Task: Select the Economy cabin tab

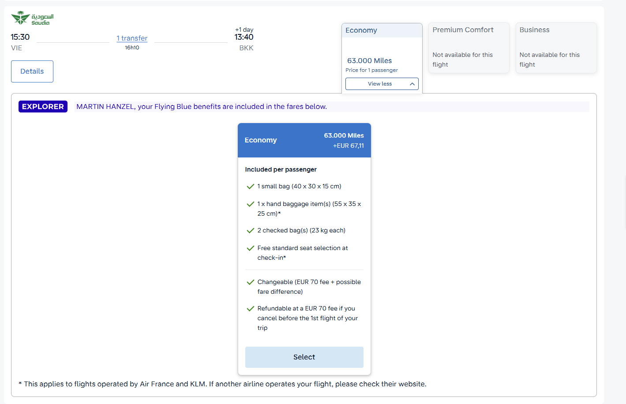Action: point(382,30)
